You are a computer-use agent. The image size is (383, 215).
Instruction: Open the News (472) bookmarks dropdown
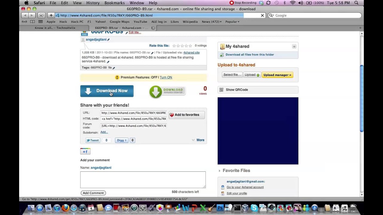[212, 22]
